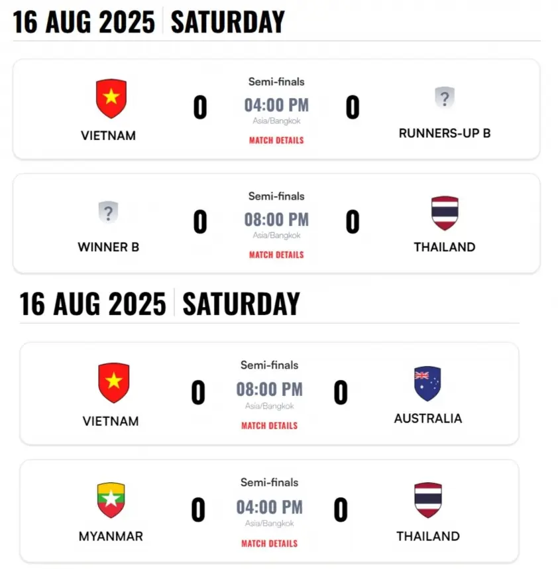Image resolution: width=558 pixels, height=569 pixels.
Task: Select the Winner B team name
Action: coord(109,247)
